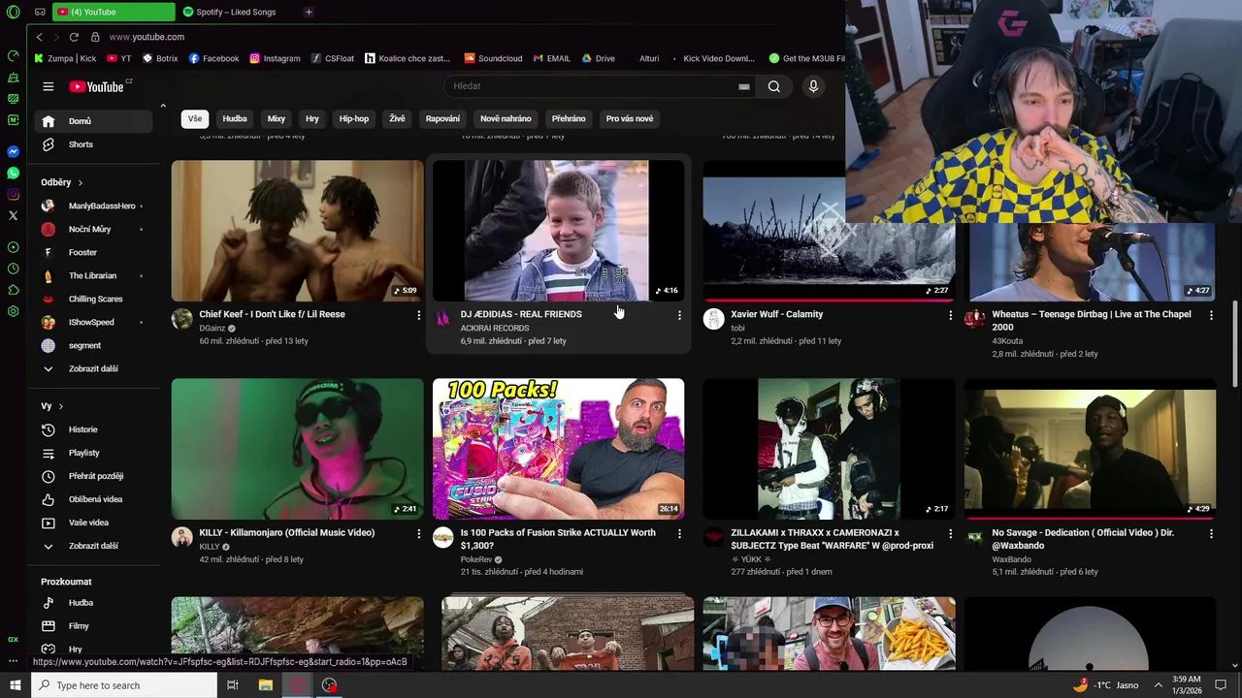Open the site info lock icon
Image resolution: width=1242 pixels, height=698 pixels.
tap(95, 37)
